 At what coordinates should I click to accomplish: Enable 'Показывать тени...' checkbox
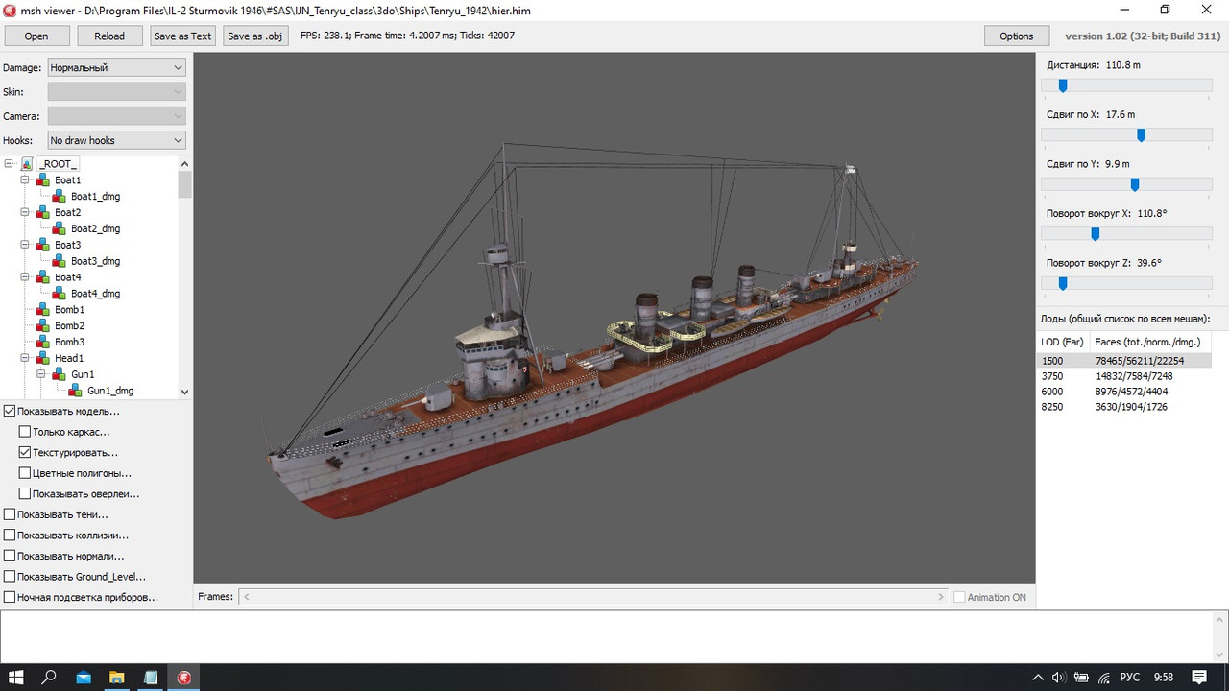[10, 514]
